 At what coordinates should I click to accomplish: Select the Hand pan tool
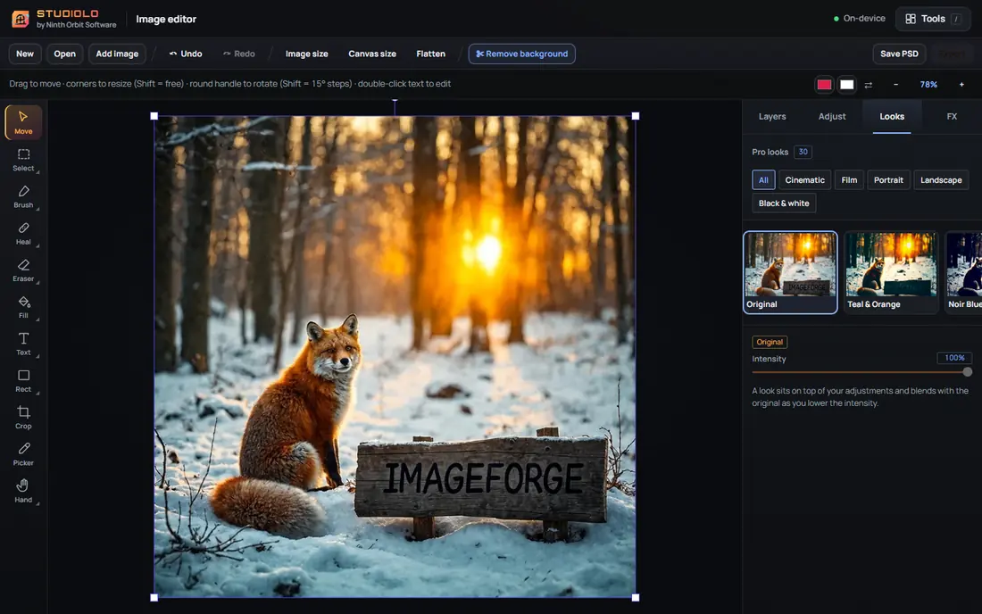(x=23, y=492)
